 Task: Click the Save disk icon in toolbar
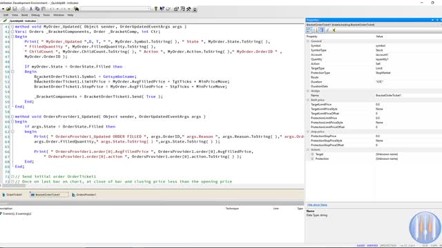pos(15,9)
